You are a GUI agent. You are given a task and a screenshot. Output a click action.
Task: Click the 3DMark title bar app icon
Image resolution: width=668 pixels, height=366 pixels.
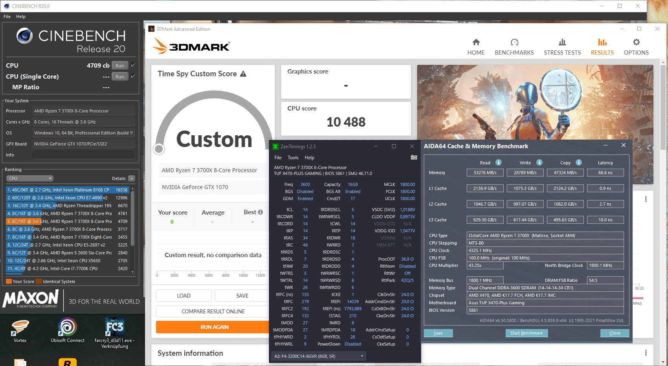[151, 29]
